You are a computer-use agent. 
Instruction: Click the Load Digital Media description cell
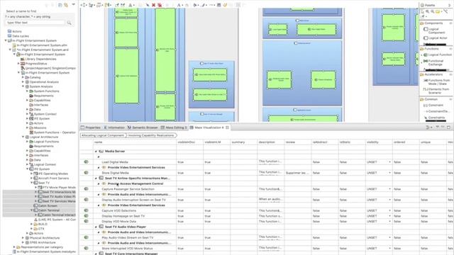(x=270, y=162)
